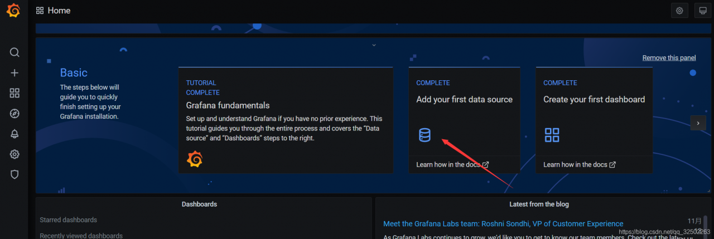Open the Roshni Sondhi blog post link

pos(503,224)
